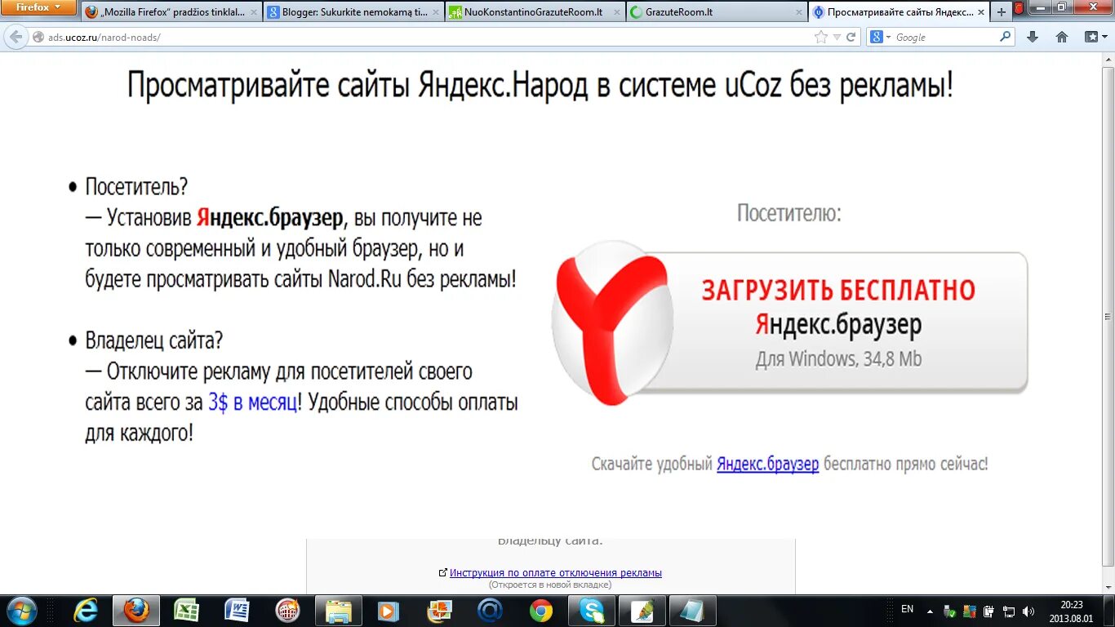Screen dimensions: 1115x627
Task: Launch Internet Explorer from the taskbar
Action: coord(86,611)
